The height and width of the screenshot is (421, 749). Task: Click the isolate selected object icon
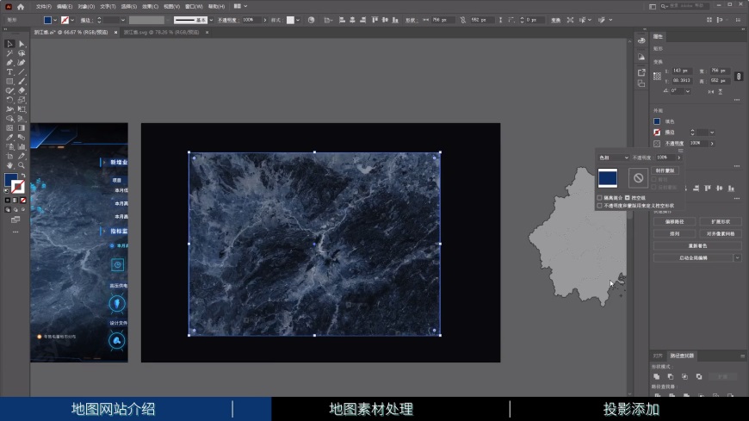570,20
